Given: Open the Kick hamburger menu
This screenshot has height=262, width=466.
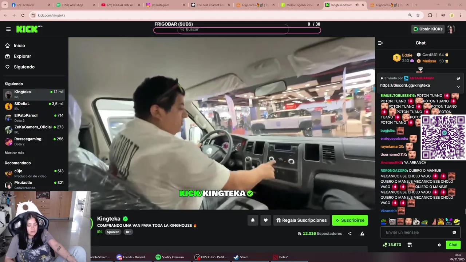Looking at the screenshot, I should (x=8, y=29).
